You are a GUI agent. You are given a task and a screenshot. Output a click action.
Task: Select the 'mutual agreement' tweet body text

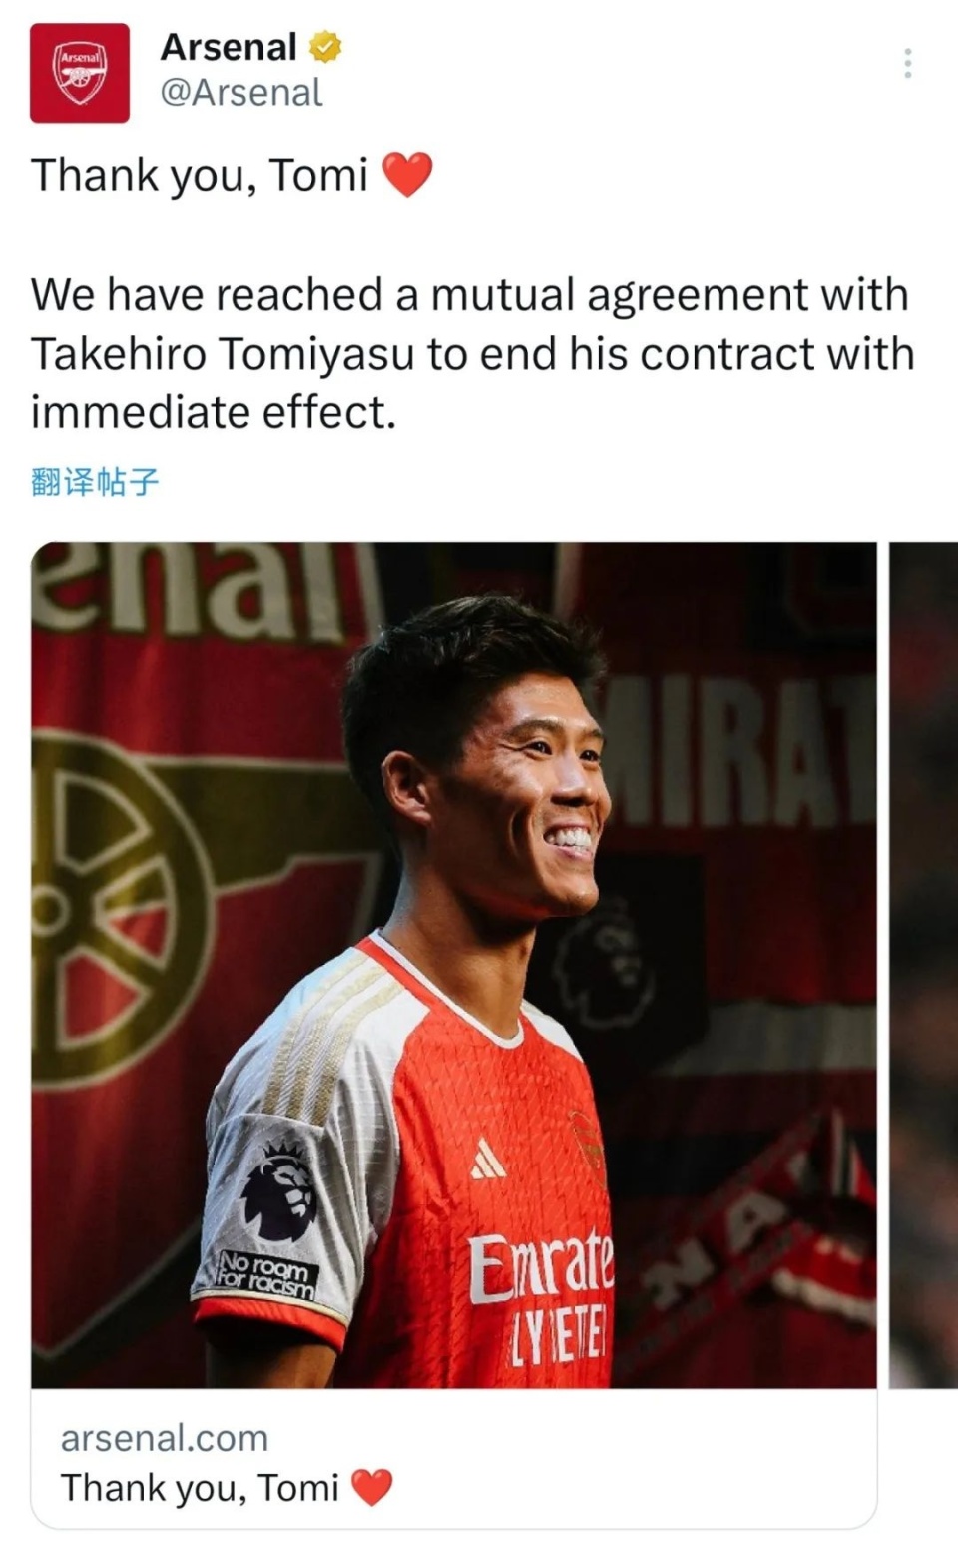[472, 353]
